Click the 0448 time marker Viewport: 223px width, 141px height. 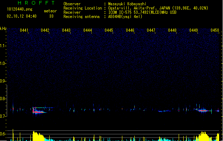click(x=172, y=30)
